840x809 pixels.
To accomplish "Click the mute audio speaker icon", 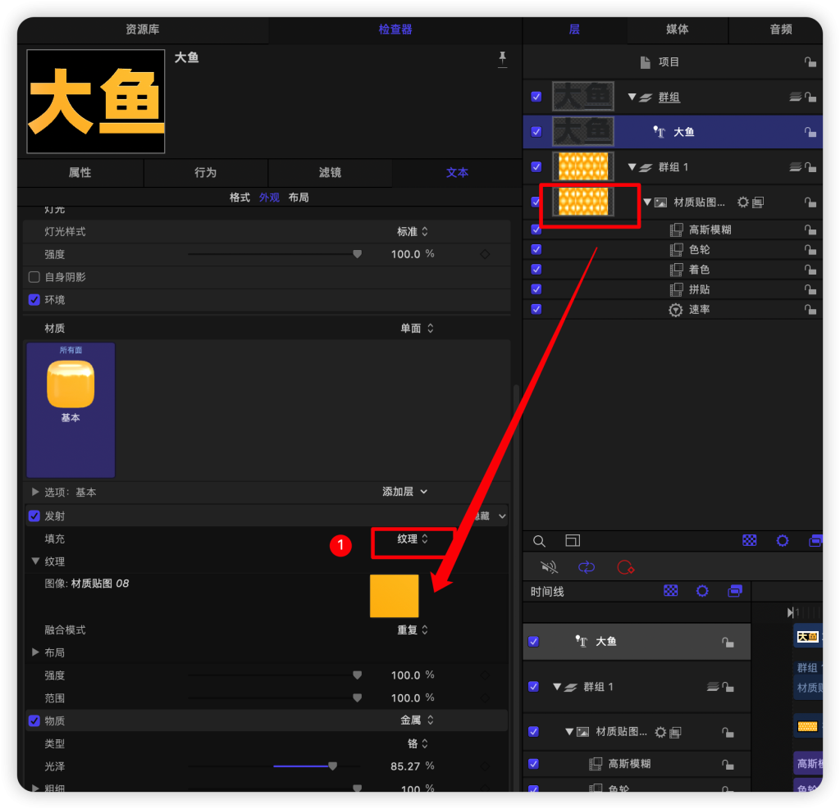I will tap(550, 566).
